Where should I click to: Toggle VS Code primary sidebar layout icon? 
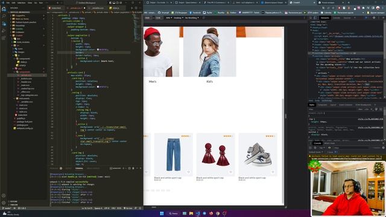[110, 2]
